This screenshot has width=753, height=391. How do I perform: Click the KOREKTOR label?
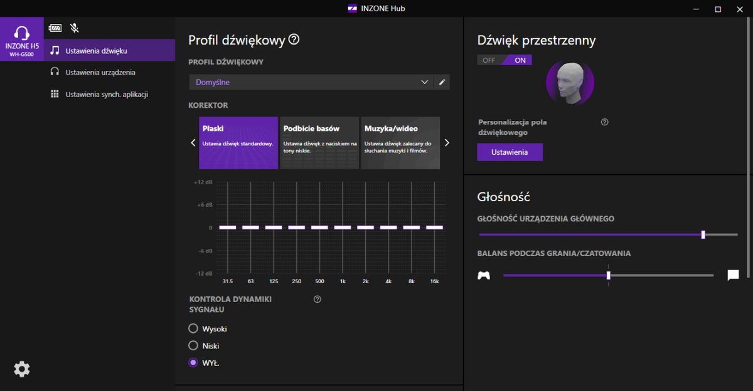tap(208, 105)
